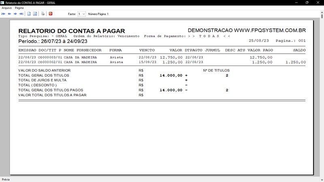The height and width of the screenshot is (182, 324).
Task: Click the Pagina.: 001 text
Action: (x=290, y=41)
